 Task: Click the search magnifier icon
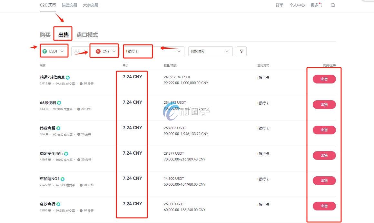tap(333, 5)
